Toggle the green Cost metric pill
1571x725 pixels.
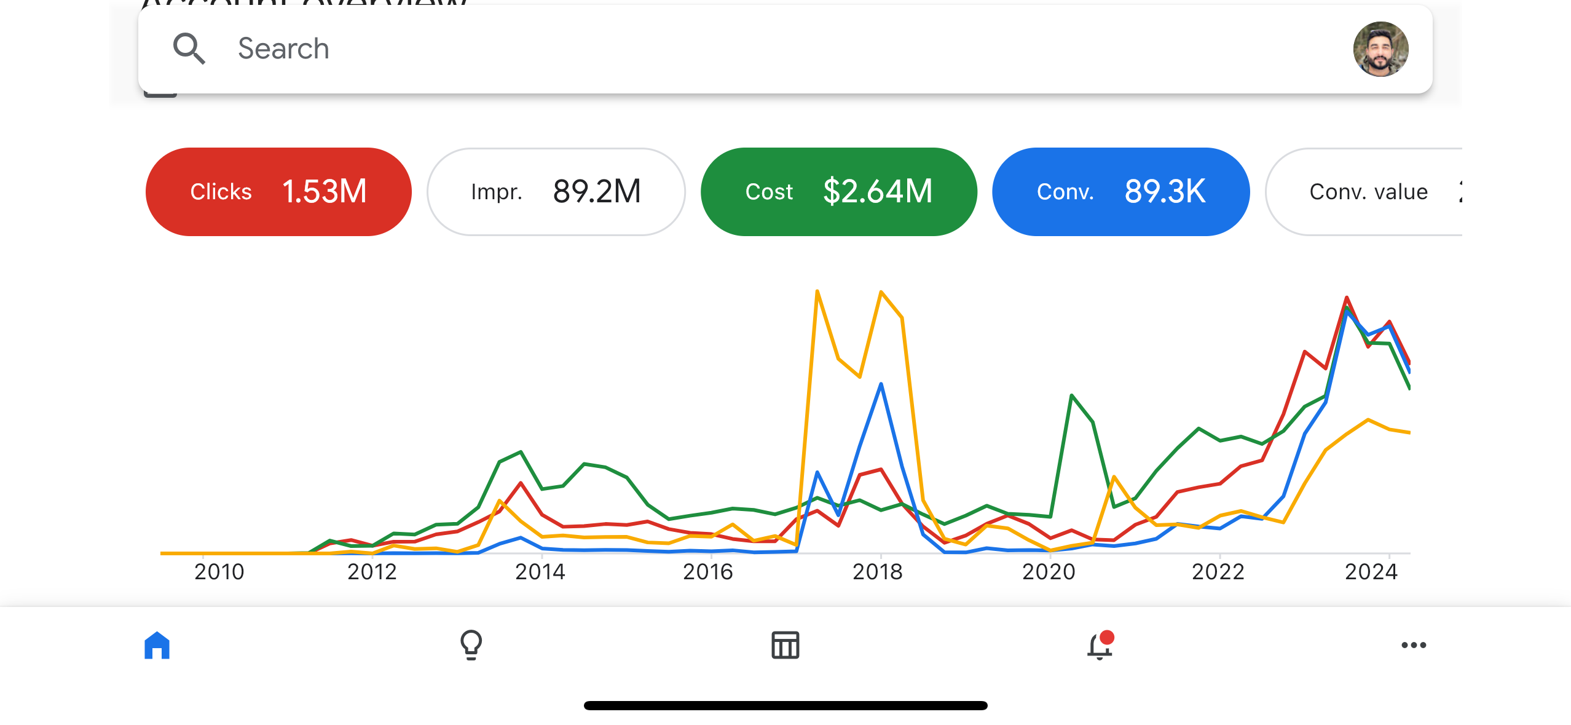click(838, 192)
